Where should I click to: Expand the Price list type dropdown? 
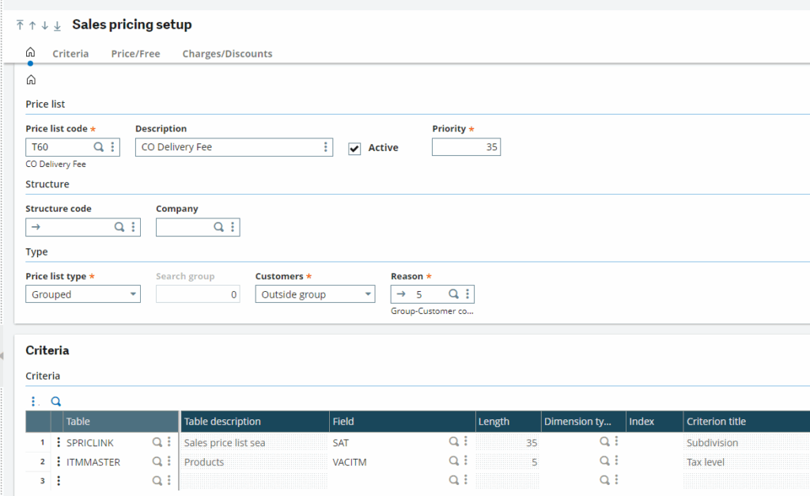tap(131, 294)
